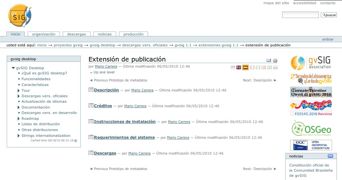
Task: Switch to the organización tab
Action: pos(43,34)
